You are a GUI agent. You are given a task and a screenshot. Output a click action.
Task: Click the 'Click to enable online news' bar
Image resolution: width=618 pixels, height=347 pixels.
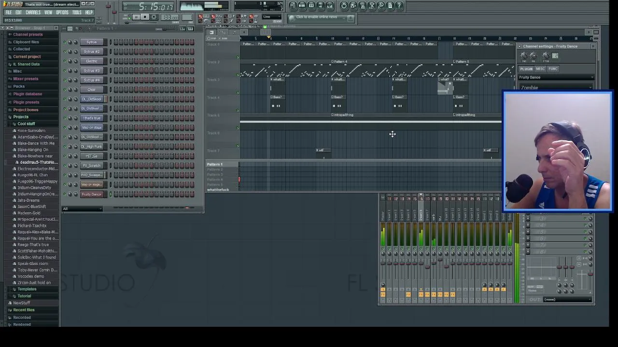coord(322,18)
